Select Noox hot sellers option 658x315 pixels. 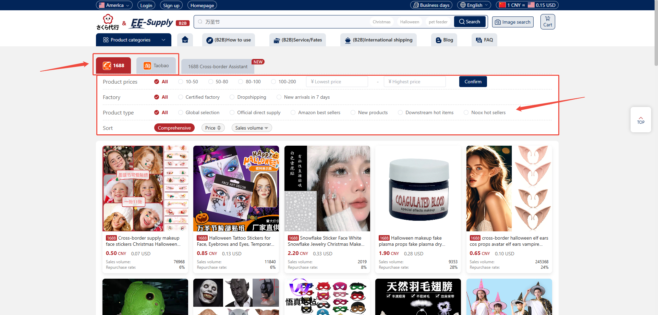click(485, 112)
